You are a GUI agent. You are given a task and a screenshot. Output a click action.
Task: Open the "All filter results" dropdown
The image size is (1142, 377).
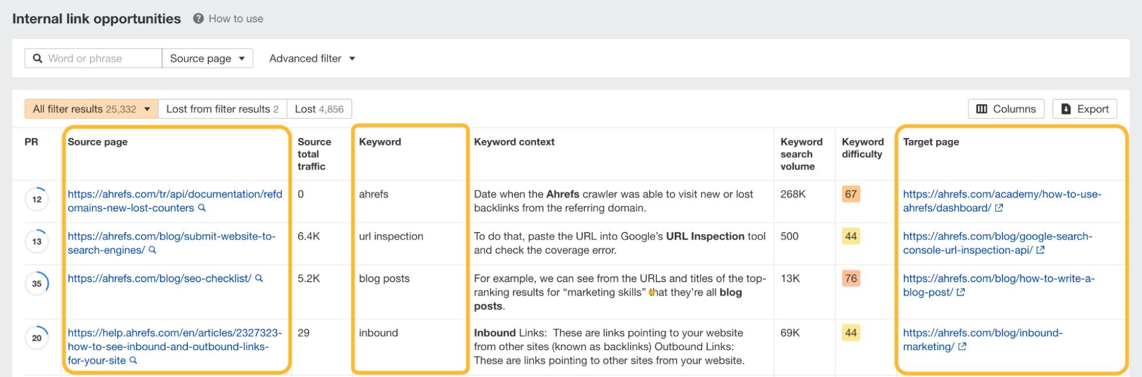point(89,109)
